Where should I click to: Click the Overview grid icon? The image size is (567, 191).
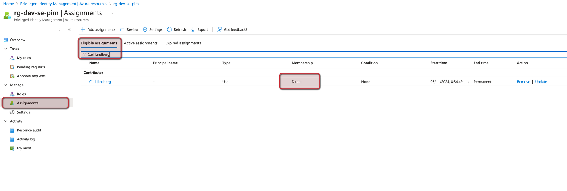6,40
